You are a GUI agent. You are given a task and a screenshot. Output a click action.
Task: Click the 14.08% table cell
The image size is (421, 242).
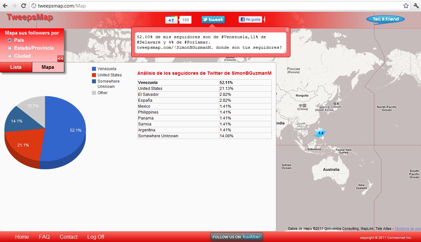pyautogui.click(x=245, y=136)
